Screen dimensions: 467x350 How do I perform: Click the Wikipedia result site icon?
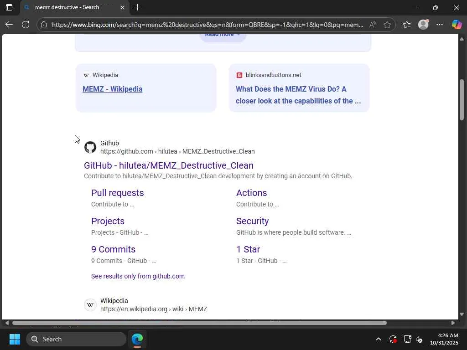[x=90, y=305]
